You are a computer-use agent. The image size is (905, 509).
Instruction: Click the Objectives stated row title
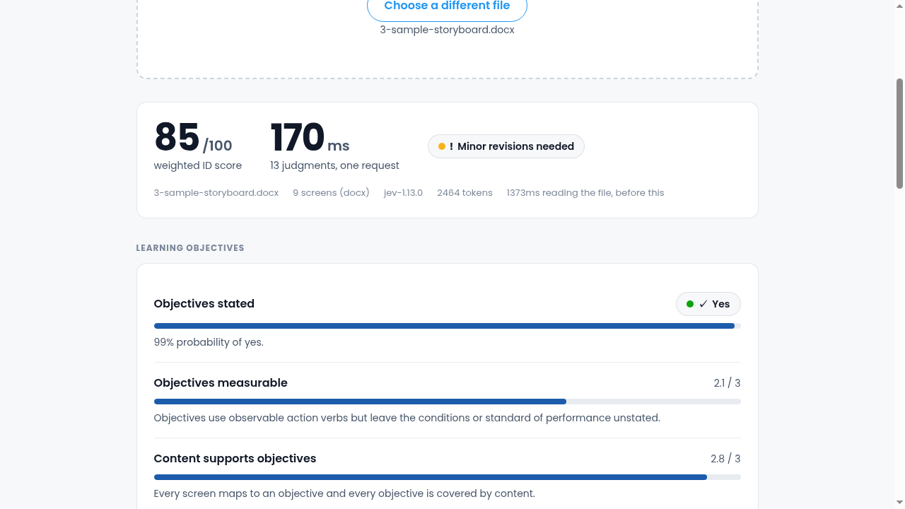(204, 304)
